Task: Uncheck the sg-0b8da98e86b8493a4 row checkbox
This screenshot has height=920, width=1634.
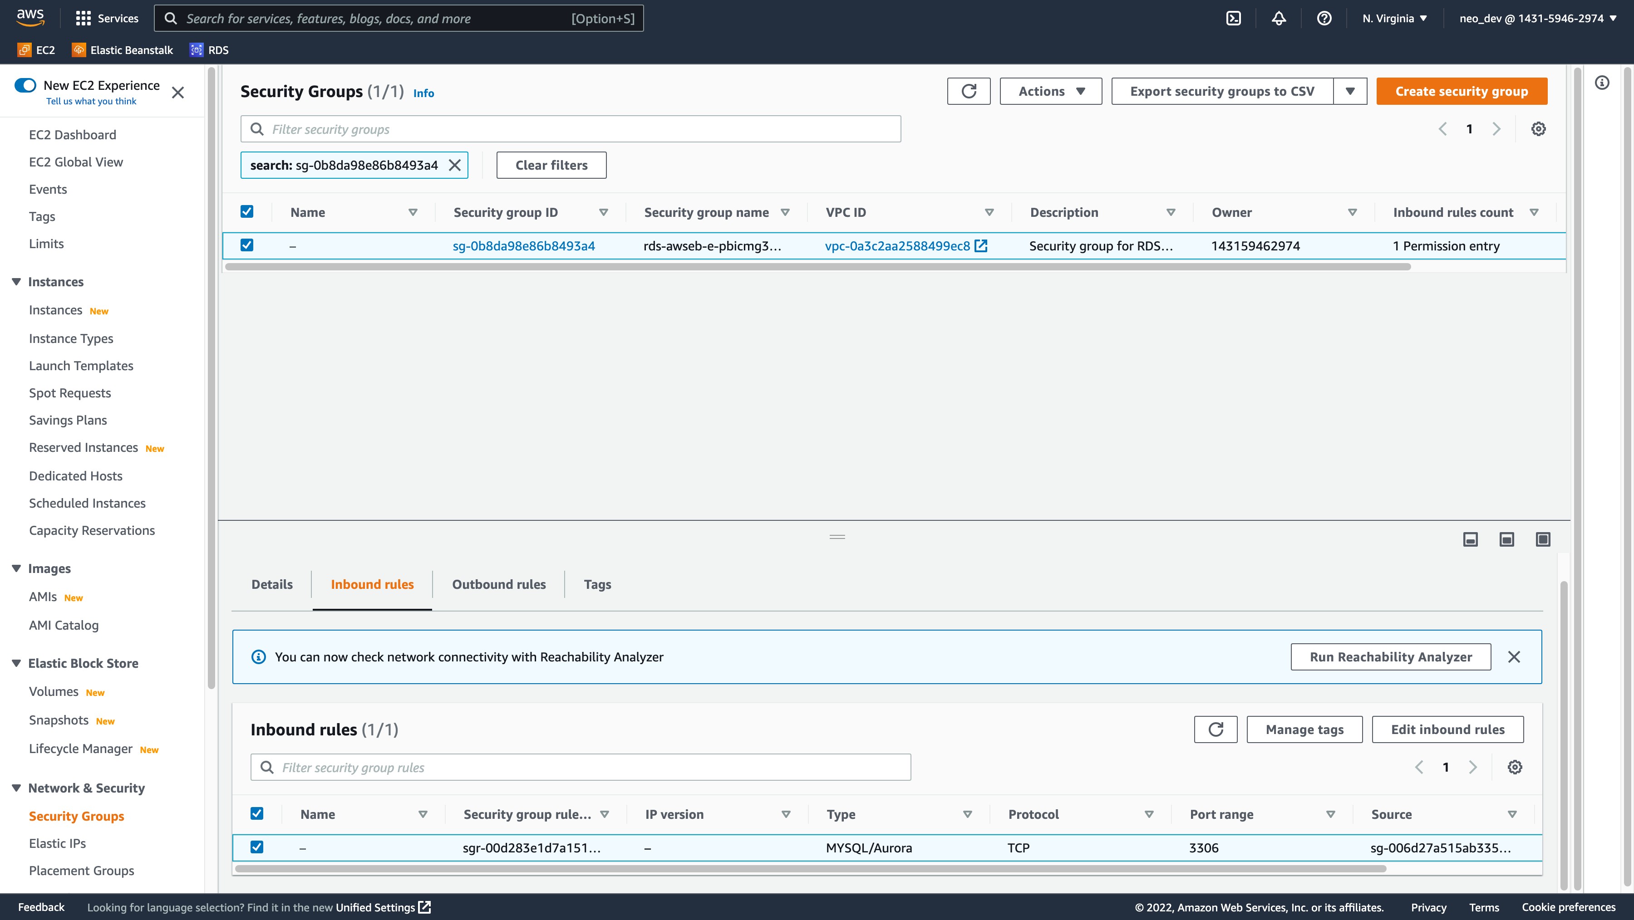Action: tap(247, 245)
